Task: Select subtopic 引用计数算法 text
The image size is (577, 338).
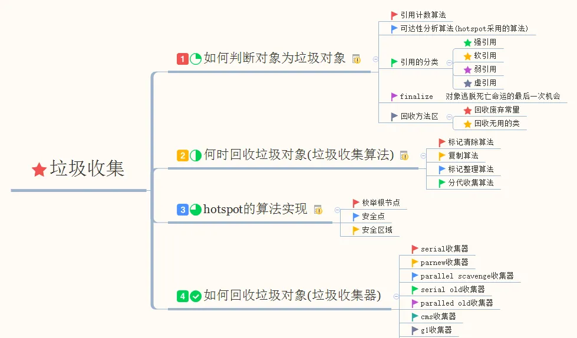Action: (x=423, y=15)
